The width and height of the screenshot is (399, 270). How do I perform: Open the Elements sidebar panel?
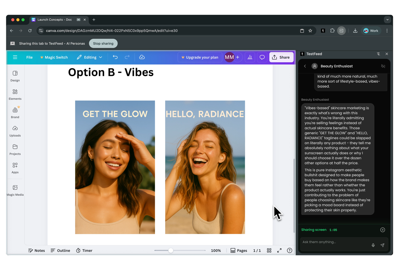[15, 94]
